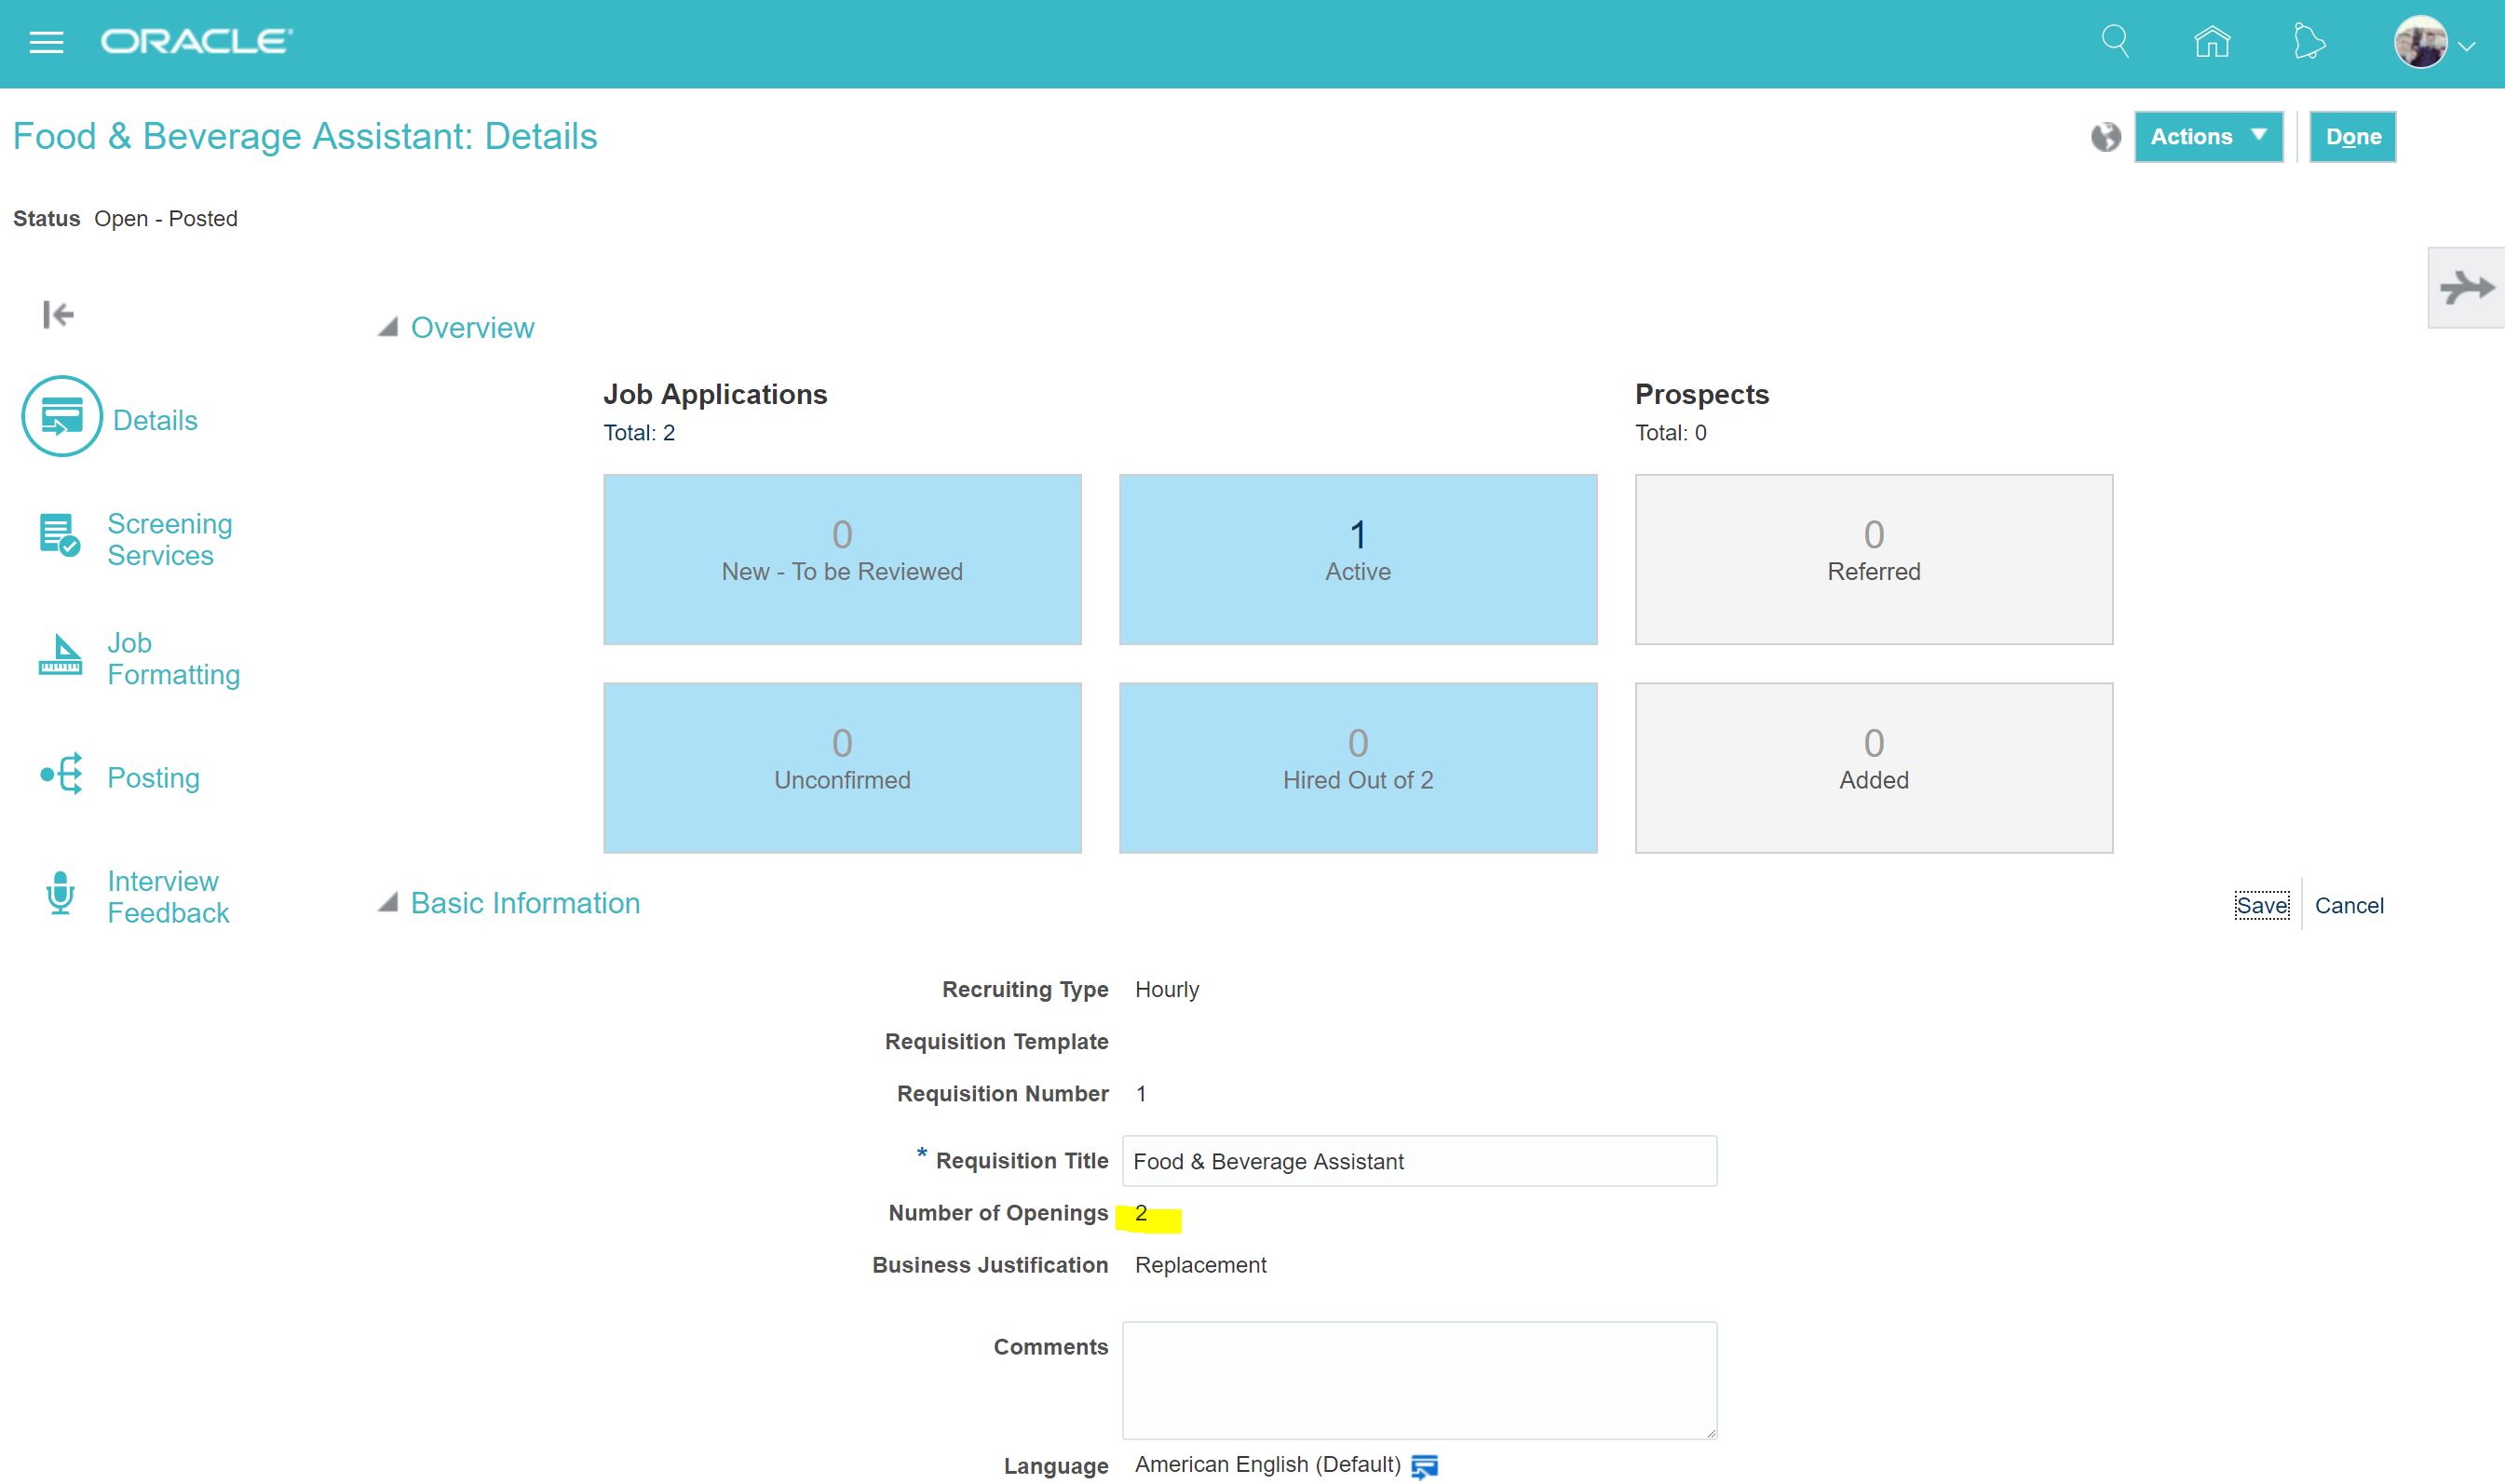The width and height of the screenshot is (2505, 1484).
Task: Open the Hired Out of 2 tile
Action: [1358, 768]
